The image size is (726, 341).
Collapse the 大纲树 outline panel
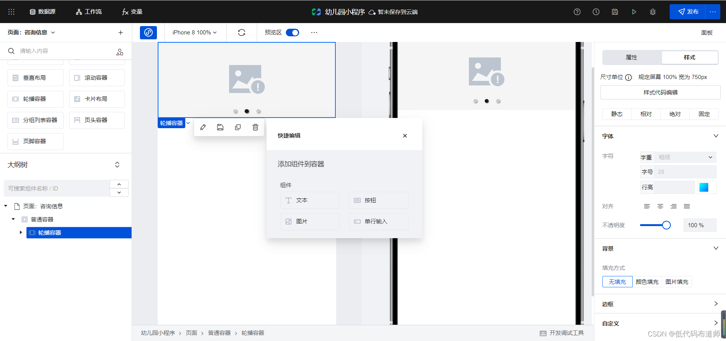[x=117, y=165]
